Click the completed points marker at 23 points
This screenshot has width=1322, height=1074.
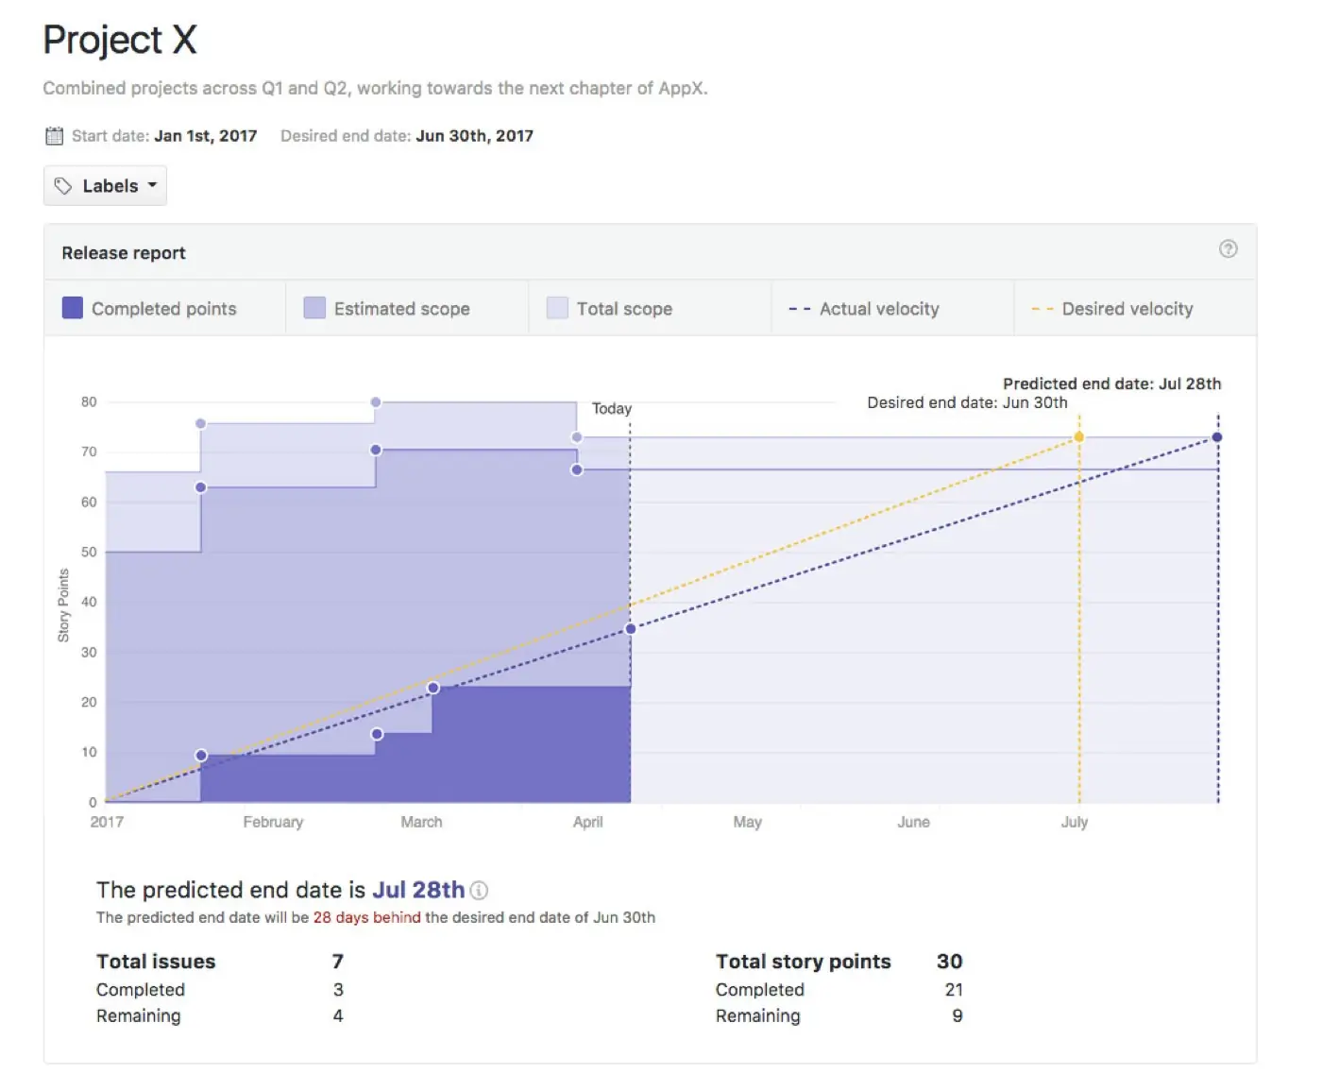click(432, 688)
